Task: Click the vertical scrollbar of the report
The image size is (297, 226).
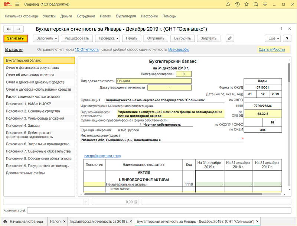Action: [289, 73]
